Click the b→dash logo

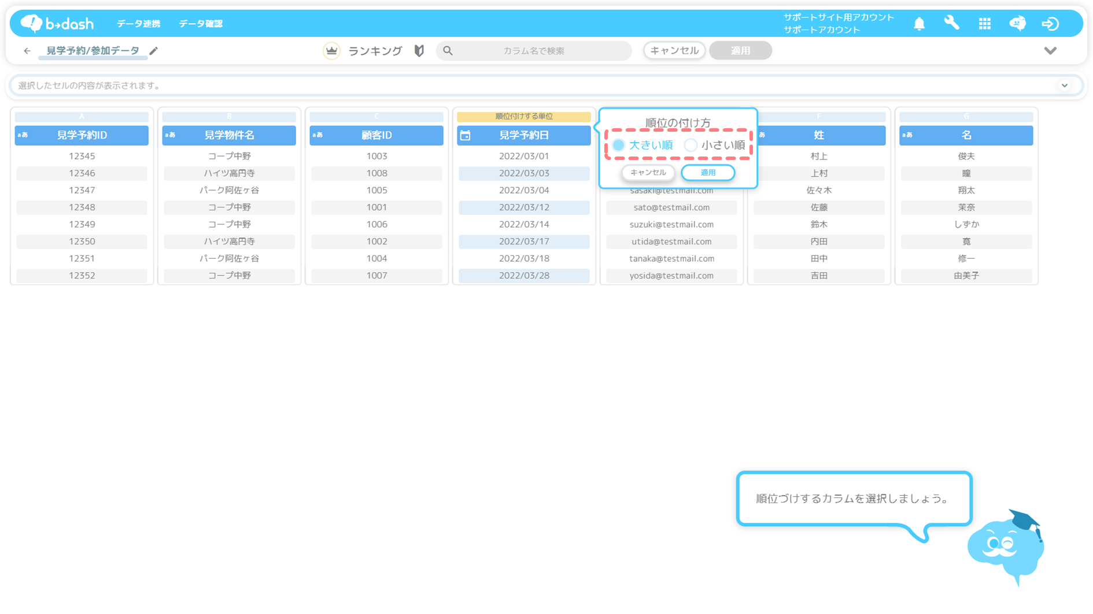click(x=57, y=23)
